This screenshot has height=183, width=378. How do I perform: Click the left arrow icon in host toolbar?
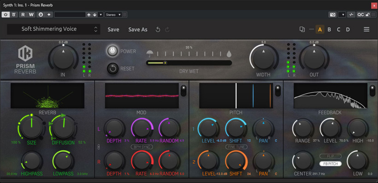[x=49, y=15]
